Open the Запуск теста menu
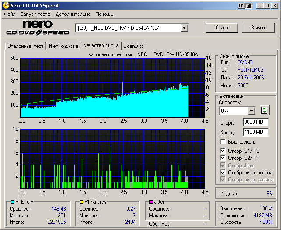Image resolution: width=281 pixels, height=230 pixels. point(36,14)
